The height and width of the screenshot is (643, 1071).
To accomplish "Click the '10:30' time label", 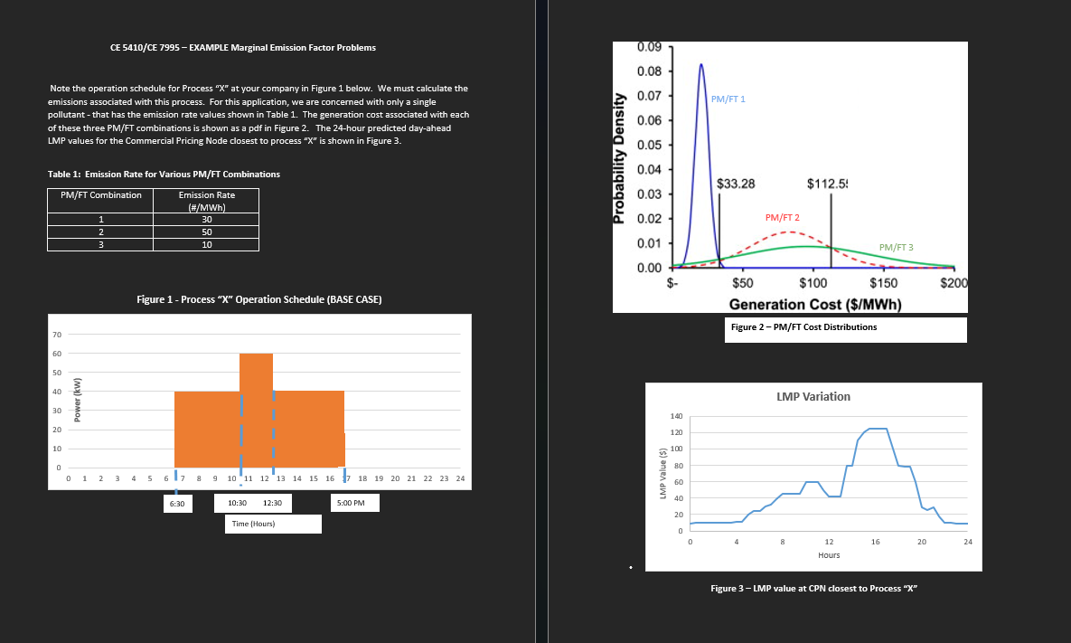I will coord(237,503).
